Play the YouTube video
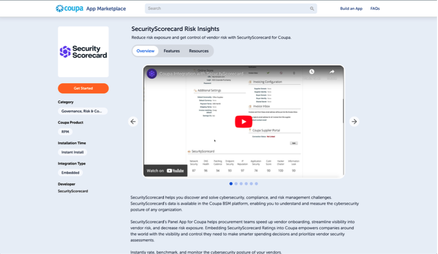 click(x=243, y=122)
